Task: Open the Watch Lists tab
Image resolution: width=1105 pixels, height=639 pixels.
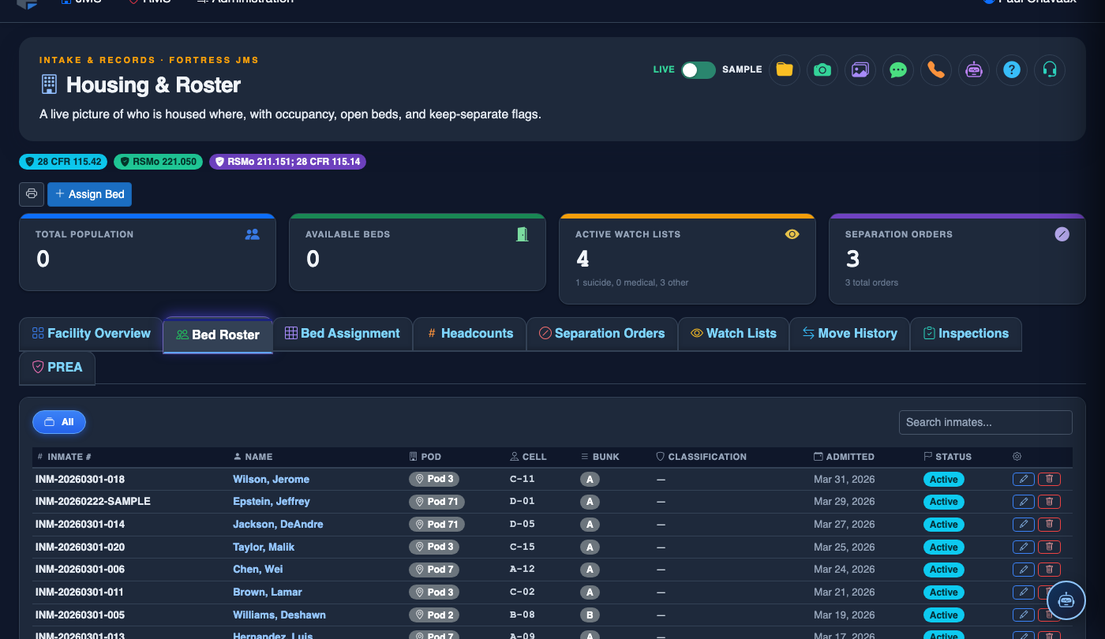Action: click(x=733, y=334)
